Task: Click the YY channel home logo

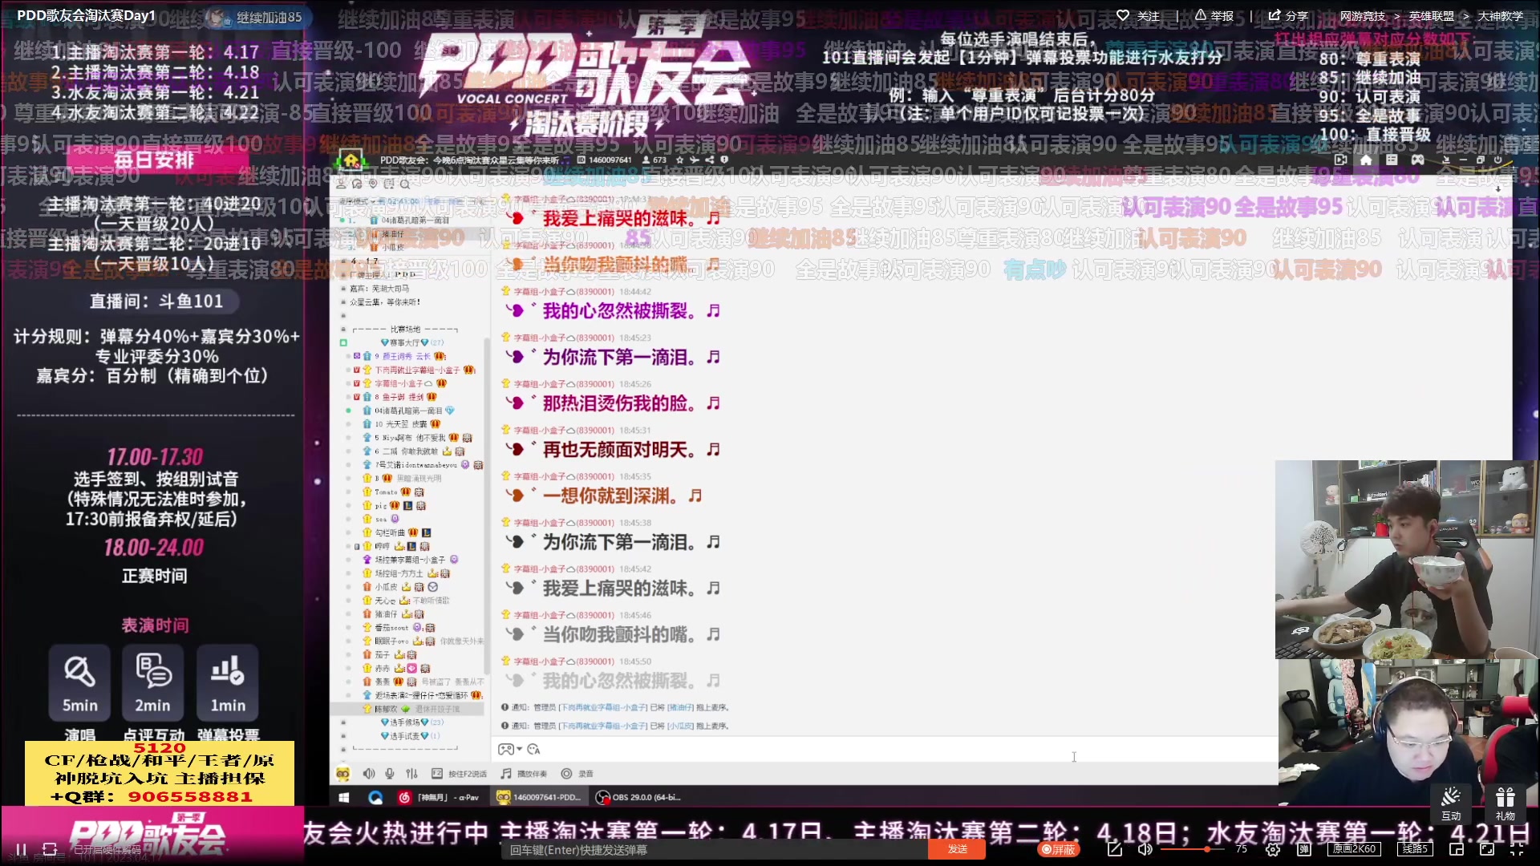Action: (x=351, y=160)
